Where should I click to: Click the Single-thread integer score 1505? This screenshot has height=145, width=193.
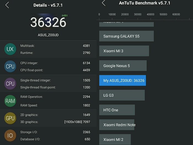point(86,80)
